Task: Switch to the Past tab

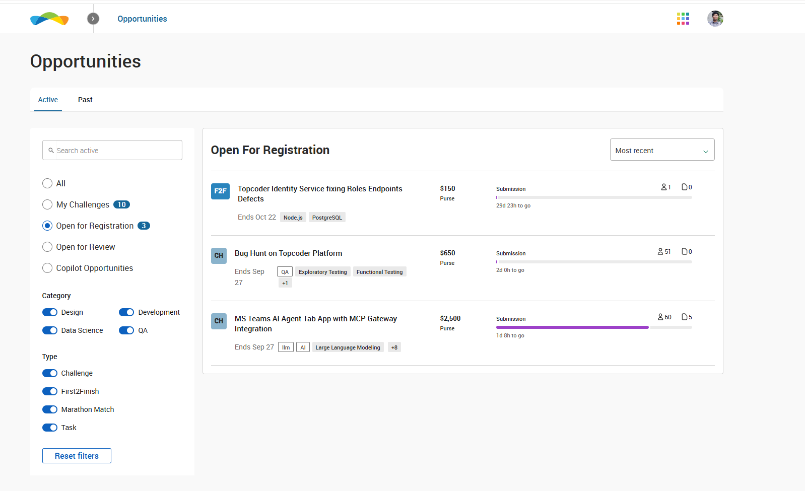Action: pos(85,100)
